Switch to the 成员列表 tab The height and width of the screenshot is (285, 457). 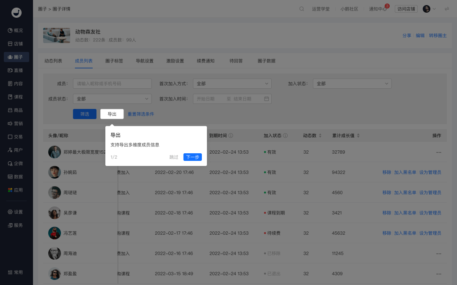click(84, 61)
